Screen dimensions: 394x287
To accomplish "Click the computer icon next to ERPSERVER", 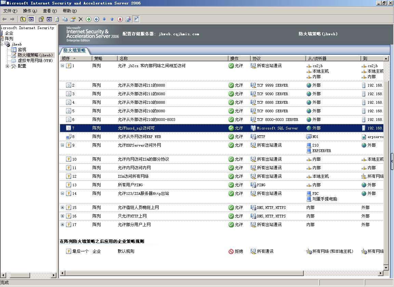I will (x=309, y=151).
